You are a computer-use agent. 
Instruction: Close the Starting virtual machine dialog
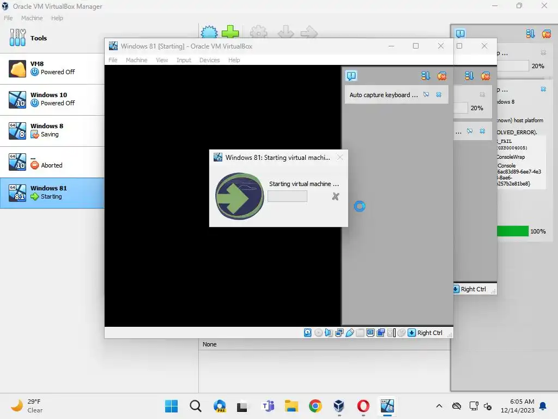[x=340, y=157]
